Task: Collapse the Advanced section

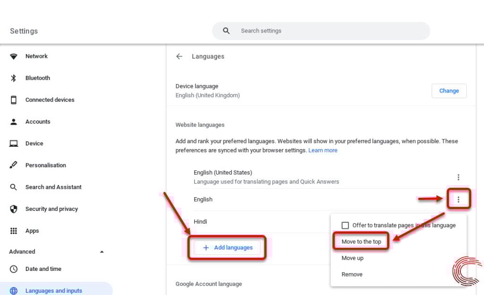Action: (x=102, y=252)
